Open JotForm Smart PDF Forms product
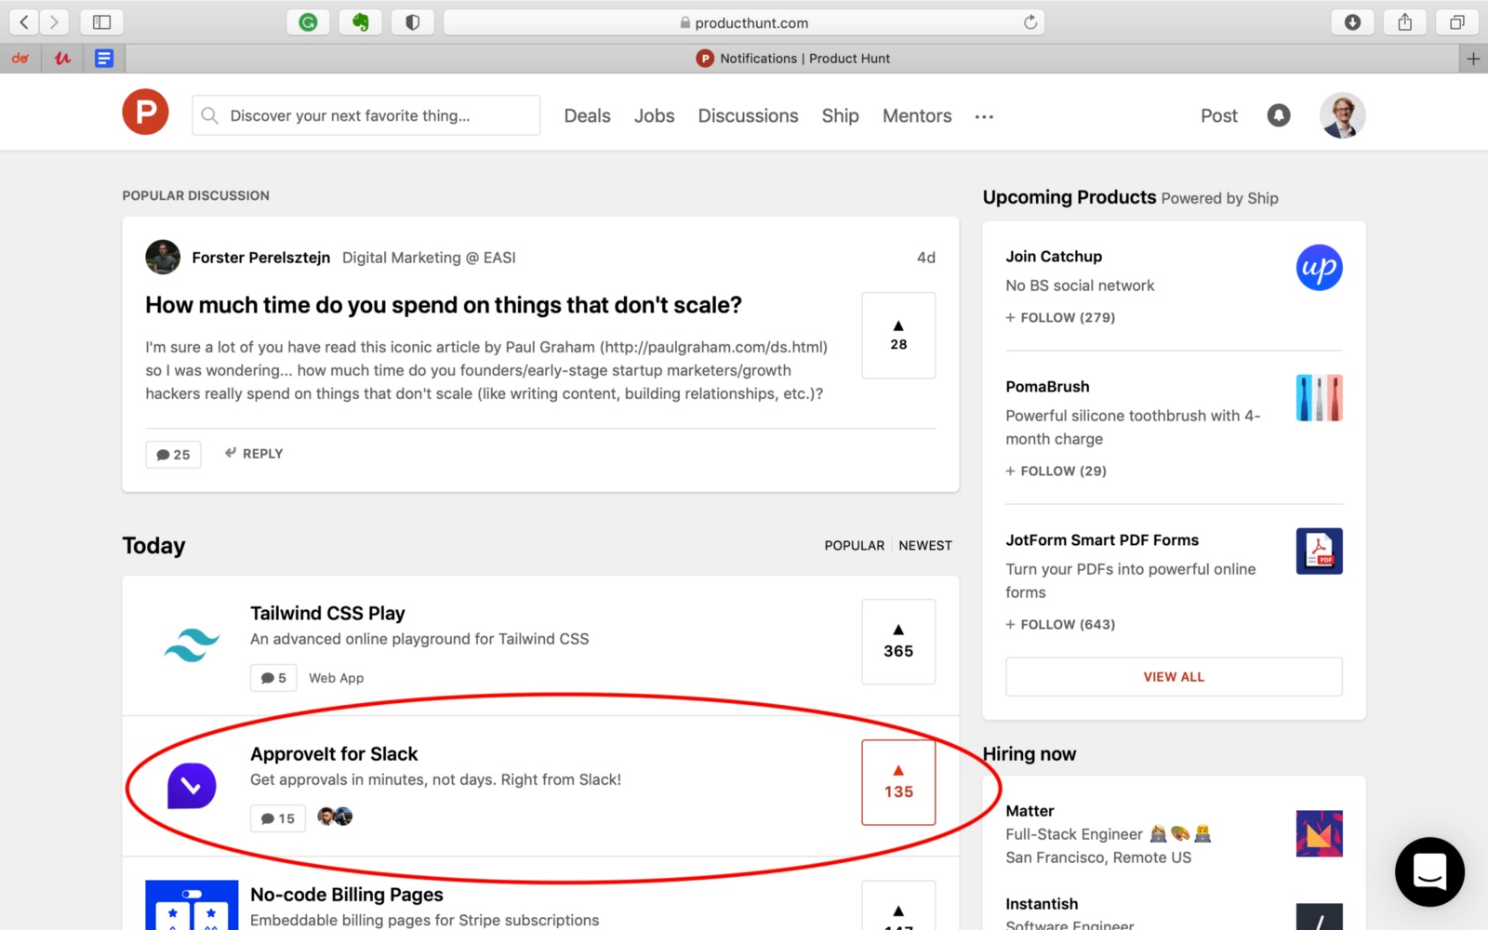This screenshot has width=1488, height=930. click(x=1102, y=540)
